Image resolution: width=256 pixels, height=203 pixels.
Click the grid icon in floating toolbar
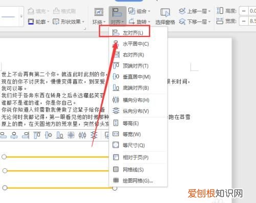tap(71, 135)
